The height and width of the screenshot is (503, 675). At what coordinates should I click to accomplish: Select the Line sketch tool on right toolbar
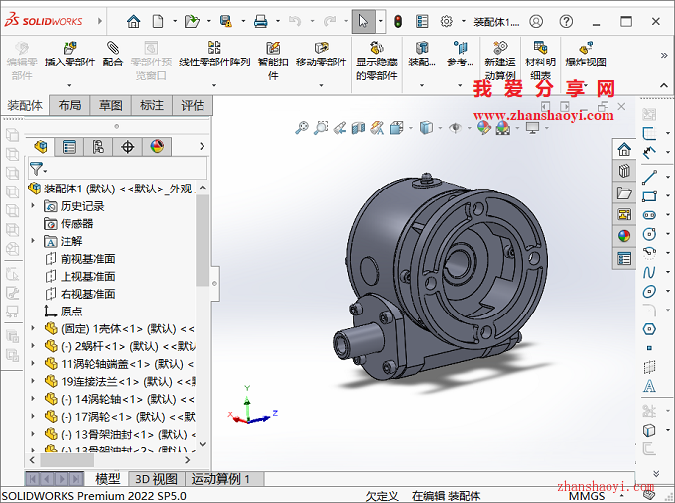point(649,177)
